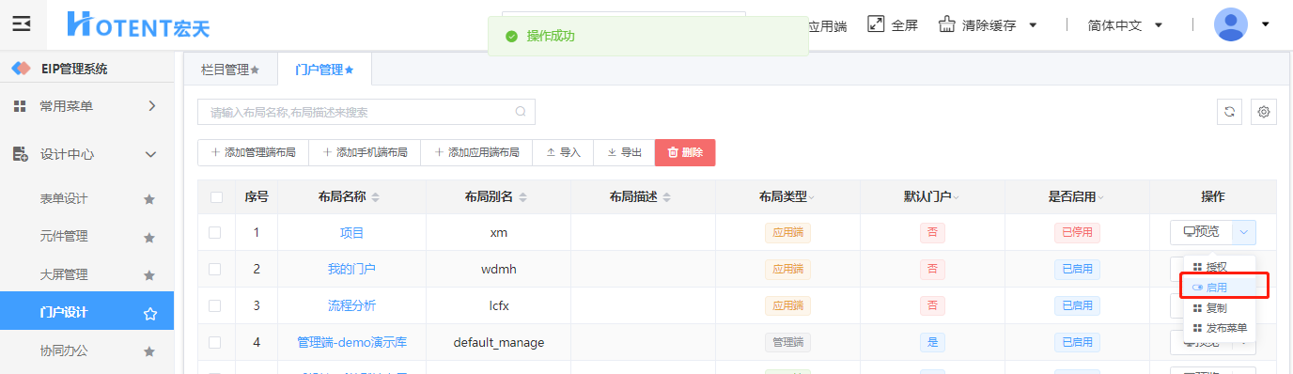Screen dimensions: 1293x374
Task: Check the select-all header checkbox
Action: [x=216, y=197]
